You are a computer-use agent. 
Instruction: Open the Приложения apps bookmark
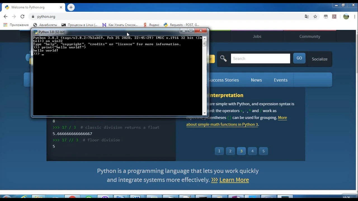point(16,25)
